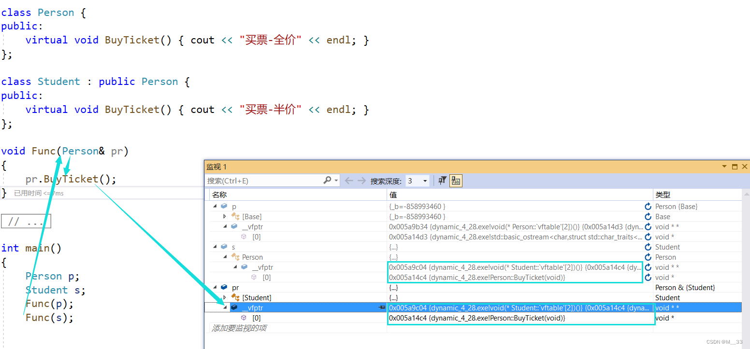Open the search depth dropdown showing 3
This screenshot has height=349, width=750.
point(425,181)
